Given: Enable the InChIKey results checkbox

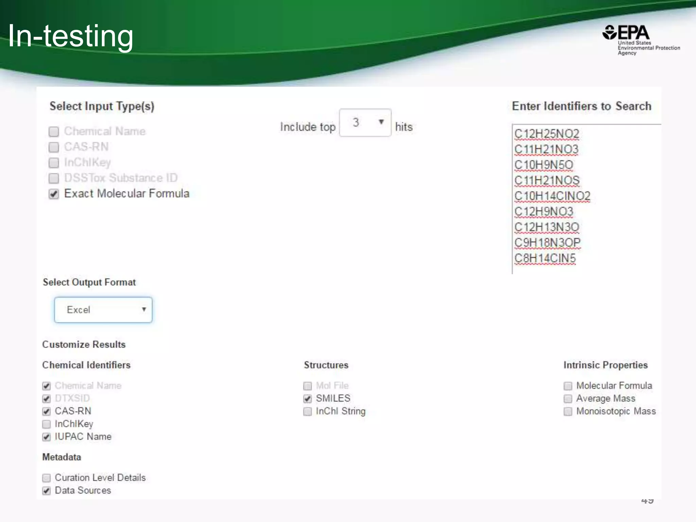Looking at the screenshot, I should click(x=47, y=424).
